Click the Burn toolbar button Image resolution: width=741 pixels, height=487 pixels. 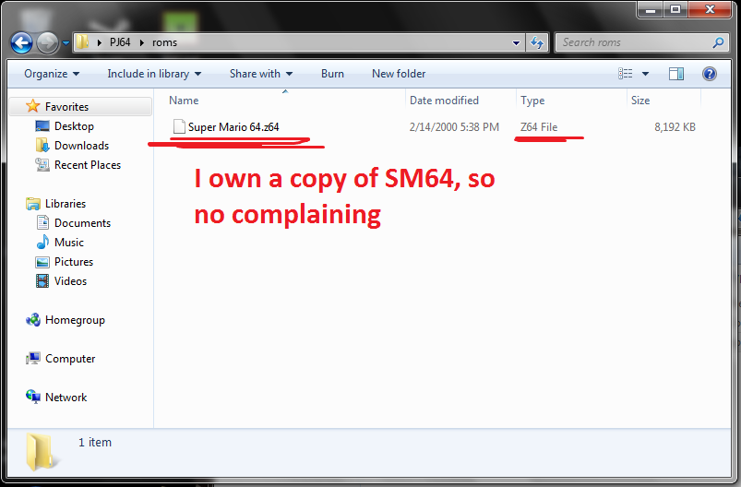coord(332,74)
